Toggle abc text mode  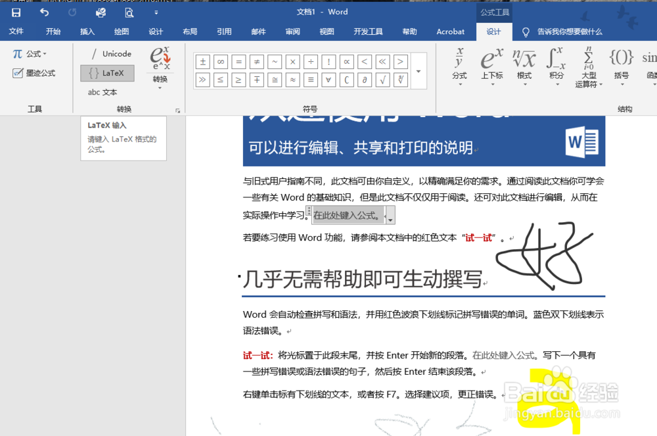click(x=102, y=92)
